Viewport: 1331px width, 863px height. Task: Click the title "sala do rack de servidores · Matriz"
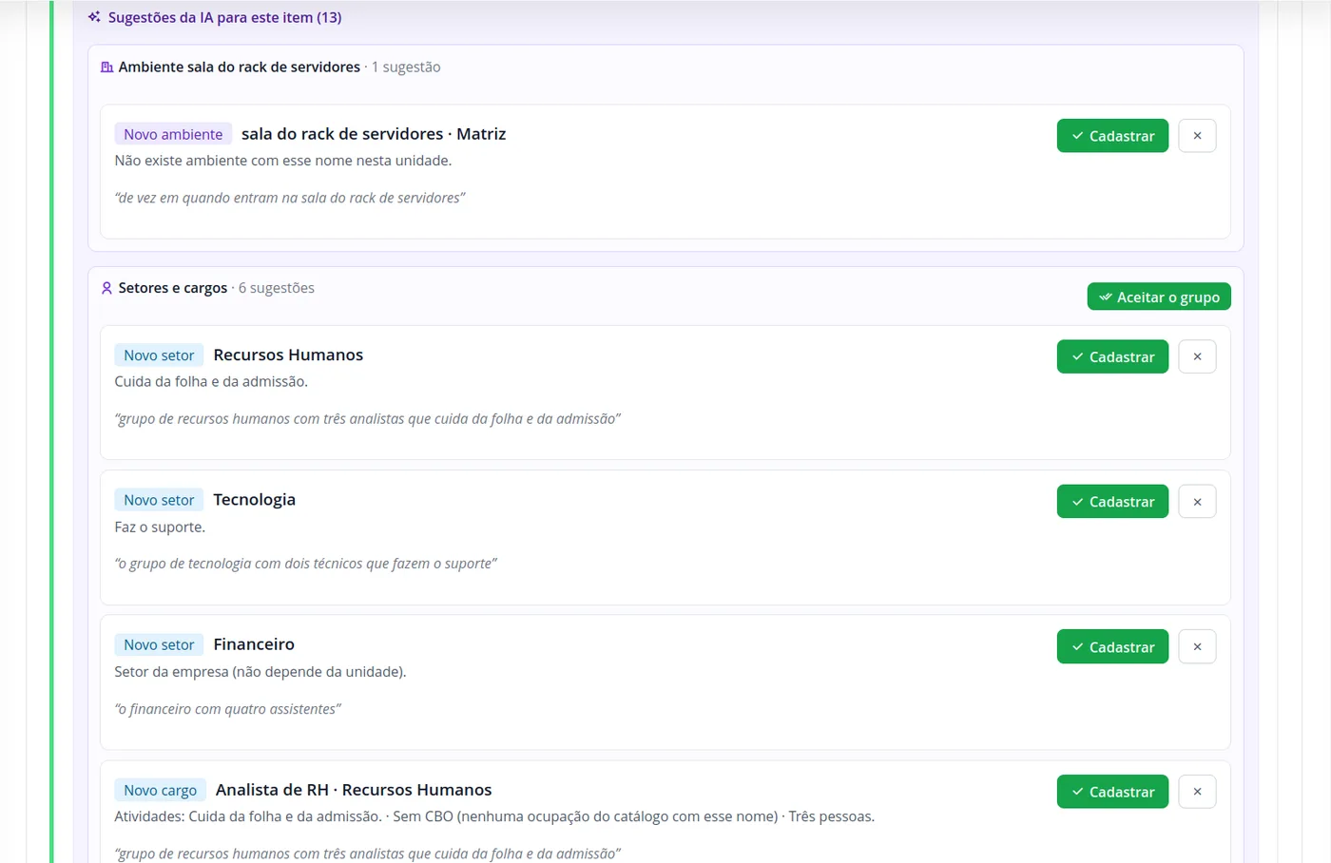point(374,134)
